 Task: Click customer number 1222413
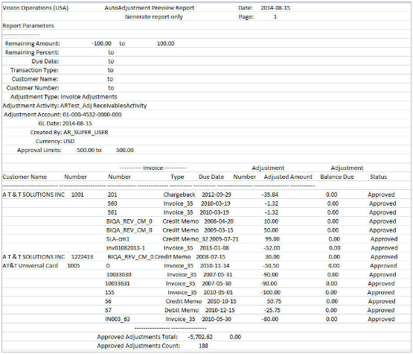pos(82,257)
